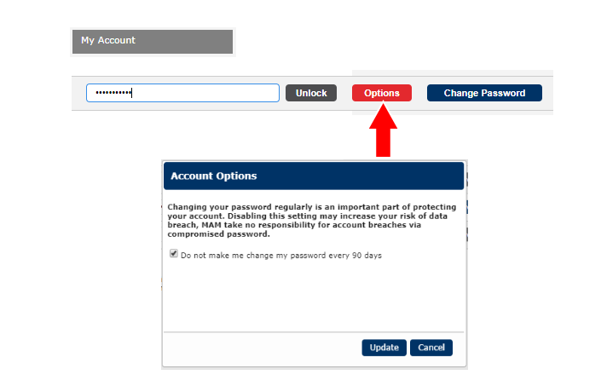
Task: Click the space between Options and Change Password
Action: pyautogui.click(x=419, y=93)
